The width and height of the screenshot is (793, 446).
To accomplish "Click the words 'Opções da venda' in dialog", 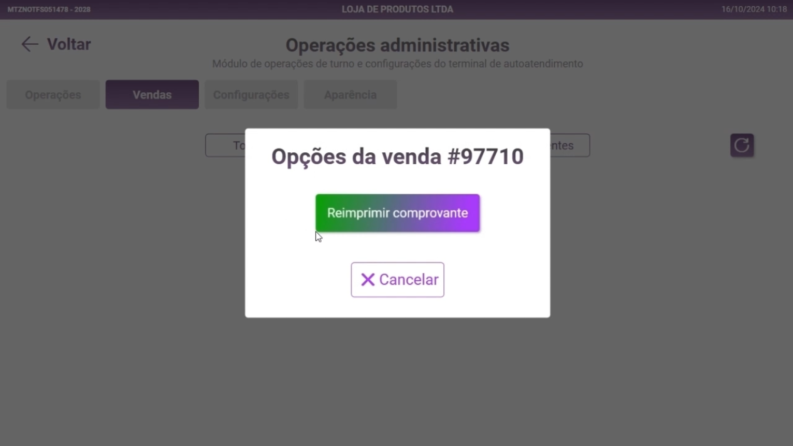I will tap(356, 156).
